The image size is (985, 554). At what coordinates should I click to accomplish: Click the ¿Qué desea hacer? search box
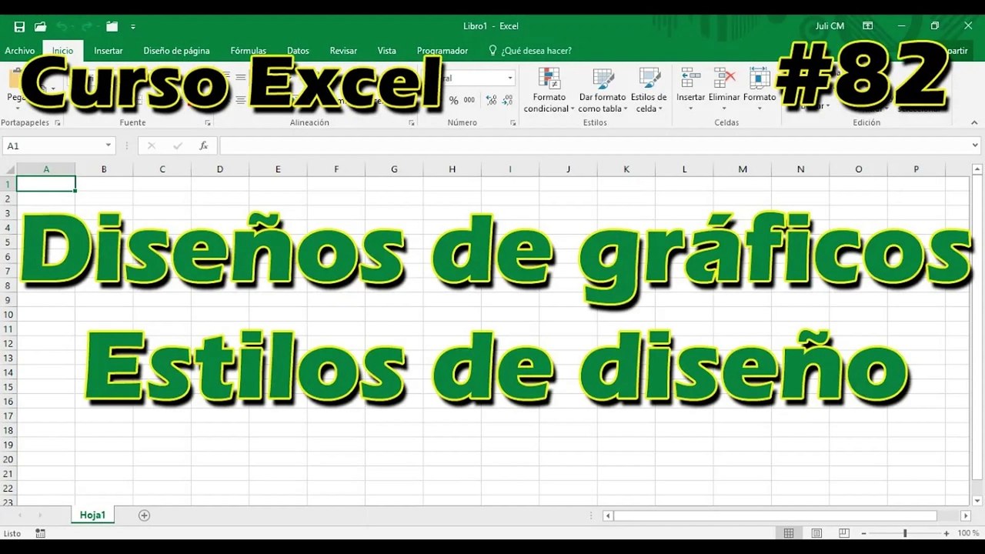tap(530, 51)
